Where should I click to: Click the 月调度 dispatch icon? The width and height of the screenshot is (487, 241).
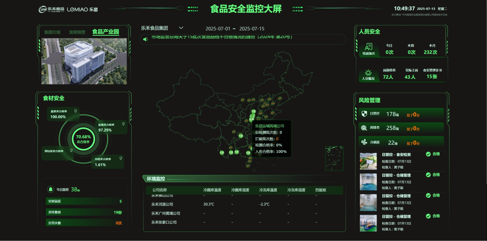tap(364, 142)
